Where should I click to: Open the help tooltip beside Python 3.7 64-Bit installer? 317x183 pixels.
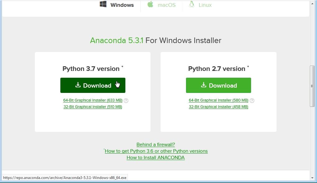(126, 100)
